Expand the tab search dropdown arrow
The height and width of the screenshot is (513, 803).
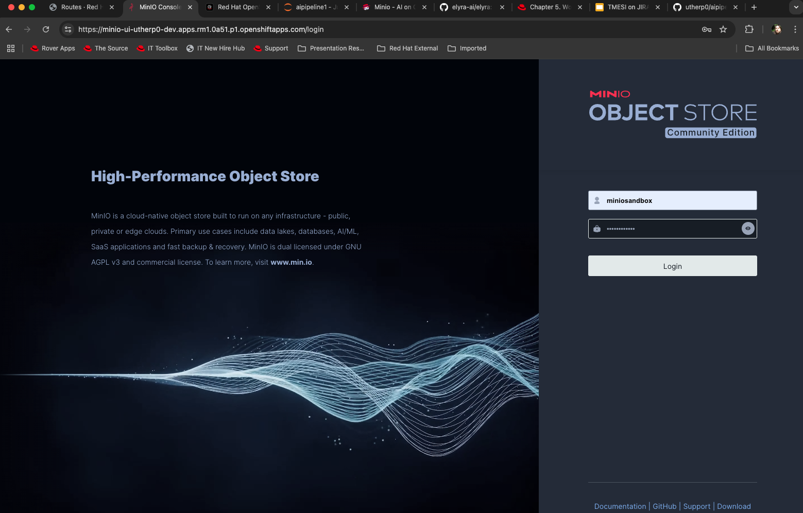(795, 7)
